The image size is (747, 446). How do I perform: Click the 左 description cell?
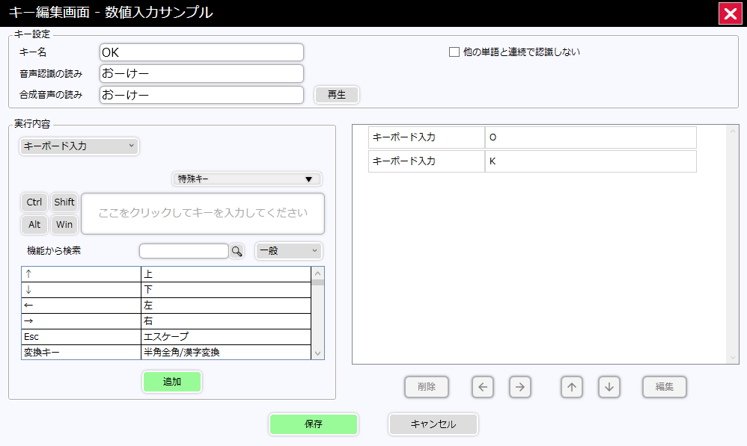pyautogui.click(x=226, y=306)
